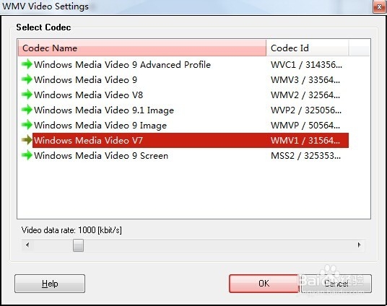Viewport: 387px width, 306px height.
Task: Click the video data rate slider thumb
Action: tap(78, 245)
